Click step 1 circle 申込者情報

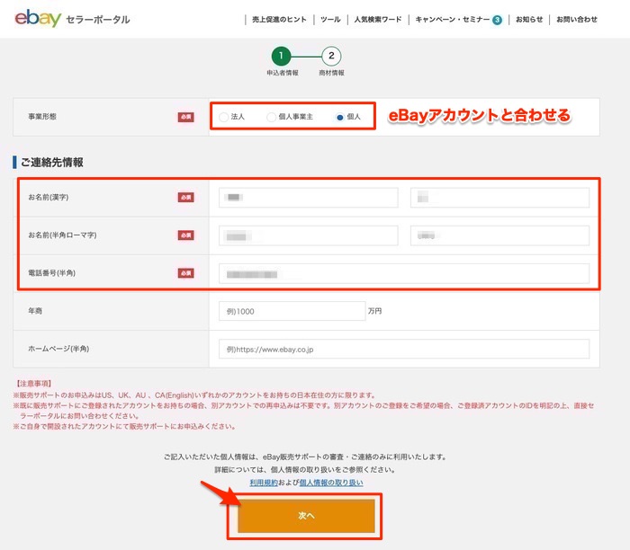pyautogui.click(x=282, y=56)
